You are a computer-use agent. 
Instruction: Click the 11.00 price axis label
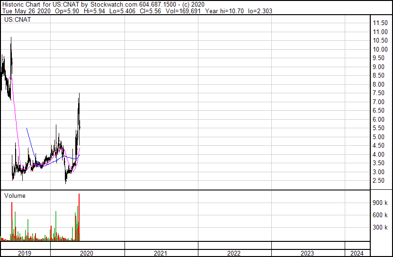coord(380,32)
